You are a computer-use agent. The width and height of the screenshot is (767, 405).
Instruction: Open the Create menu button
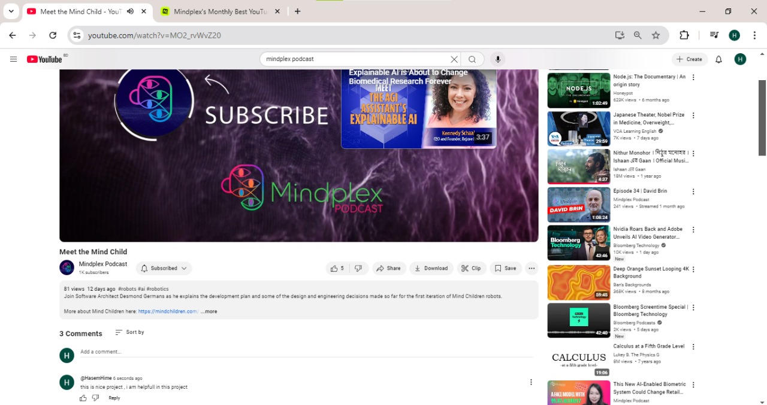coord(689,59)
